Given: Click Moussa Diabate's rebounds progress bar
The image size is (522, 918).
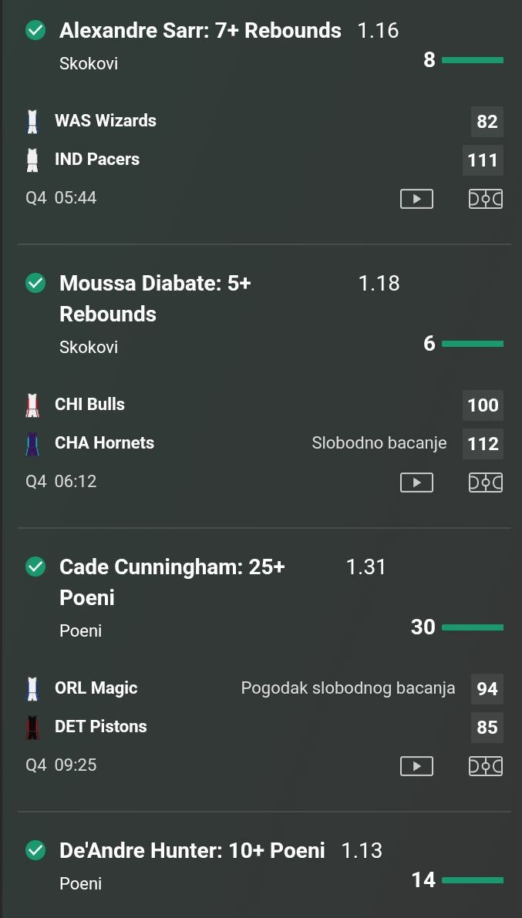Looking at the screenshot, I should pyautogui.click(x=472, y=344).
